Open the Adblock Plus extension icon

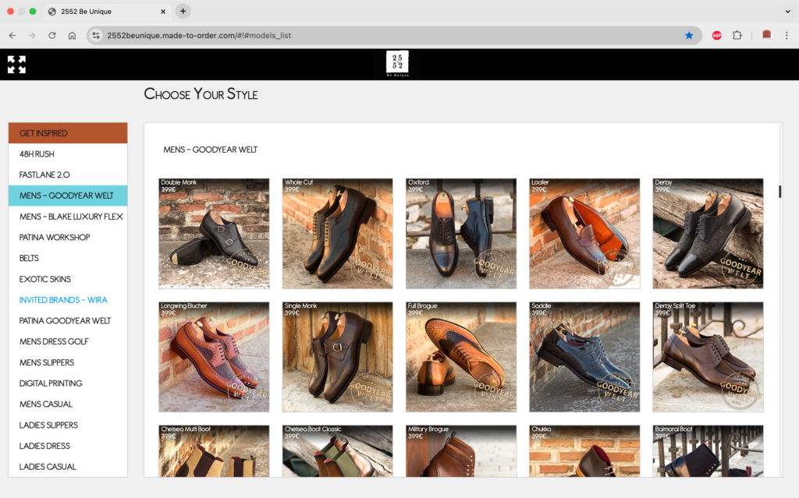[716, 35]
